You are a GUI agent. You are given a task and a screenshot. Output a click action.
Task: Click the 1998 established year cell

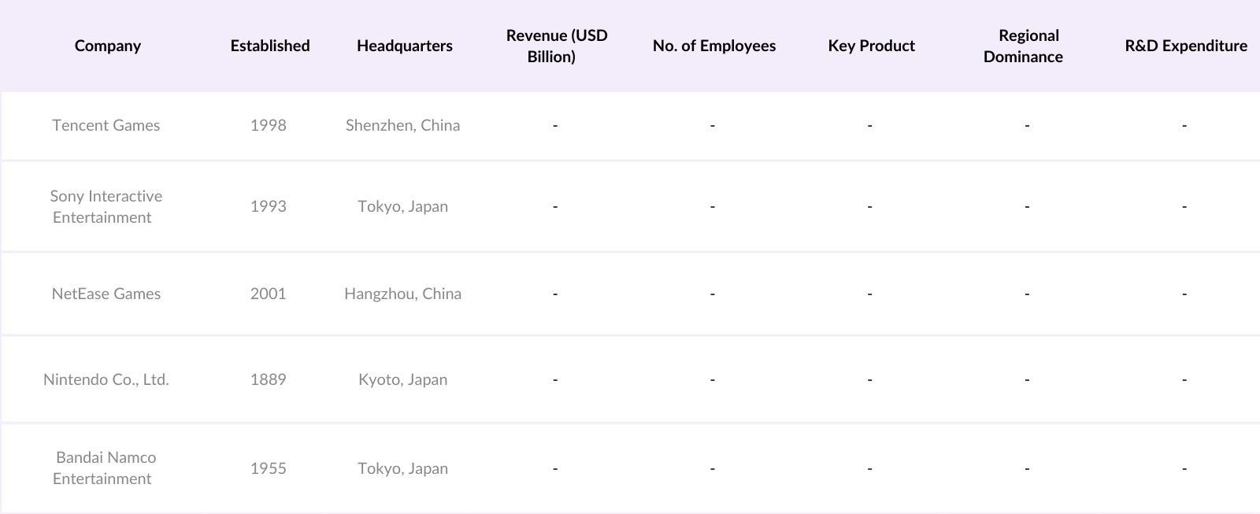268,125
